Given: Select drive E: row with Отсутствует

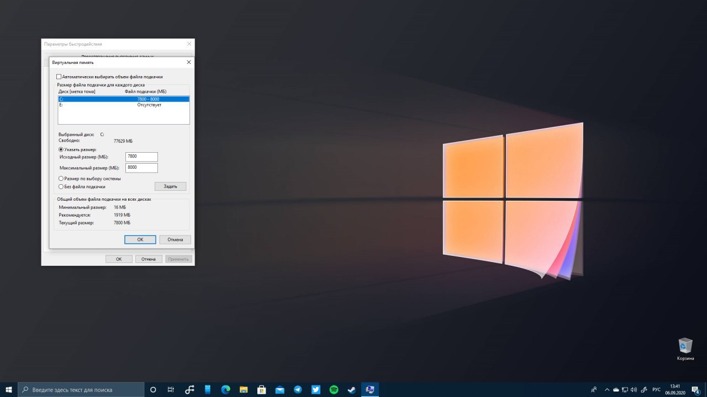Looking at the screenshot, I should pyautogui.click(x=124, y=105).
